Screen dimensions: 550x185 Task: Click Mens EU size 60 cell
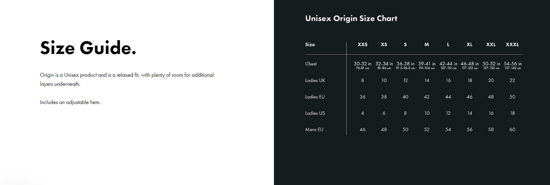[x=512, y=130]
